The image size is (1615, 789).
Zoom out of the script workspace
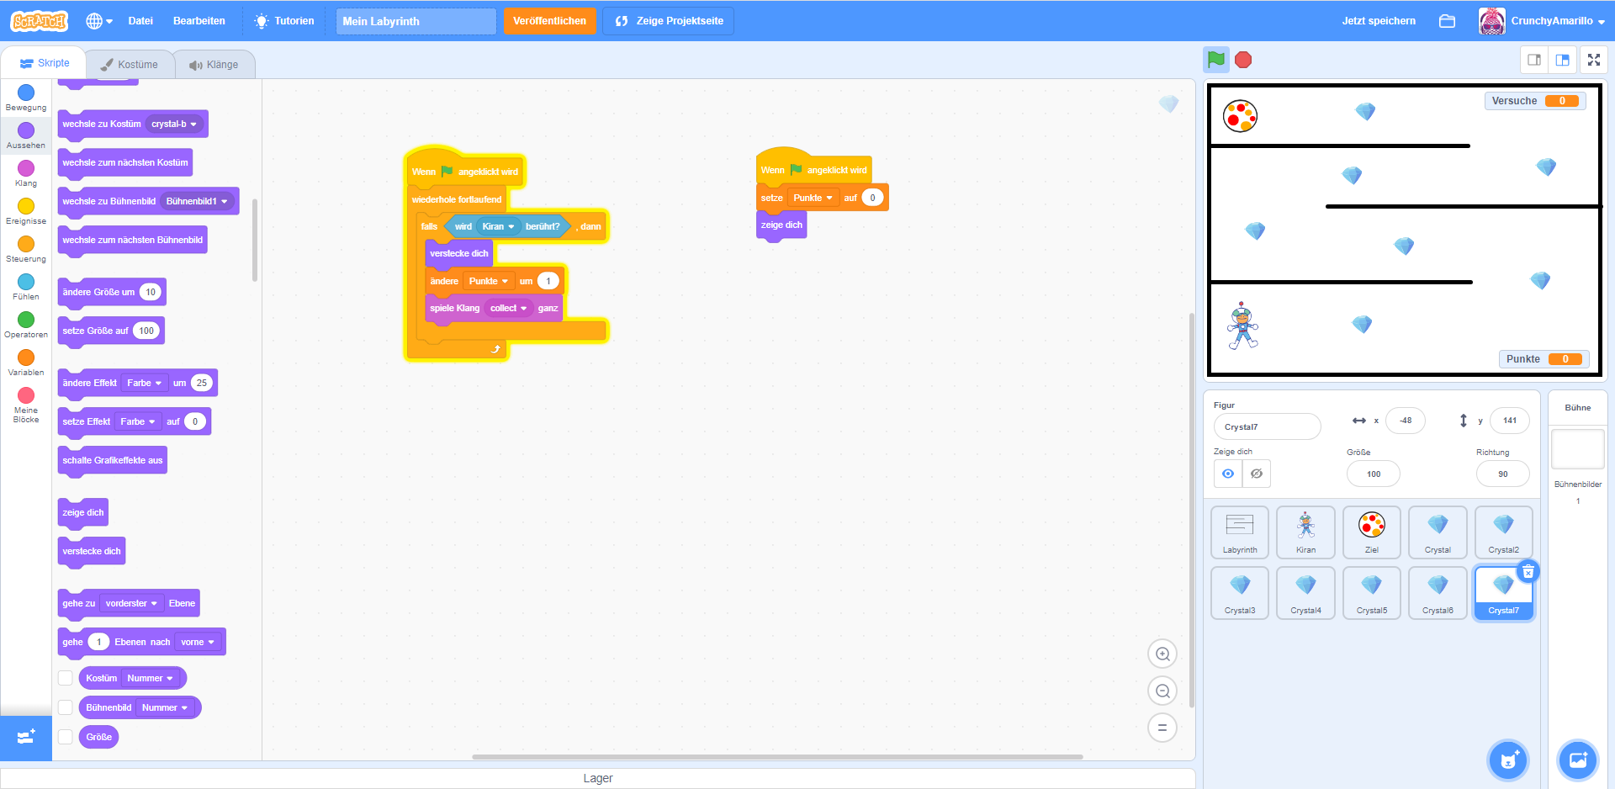pyautogui.click(x=1162, y=691)
